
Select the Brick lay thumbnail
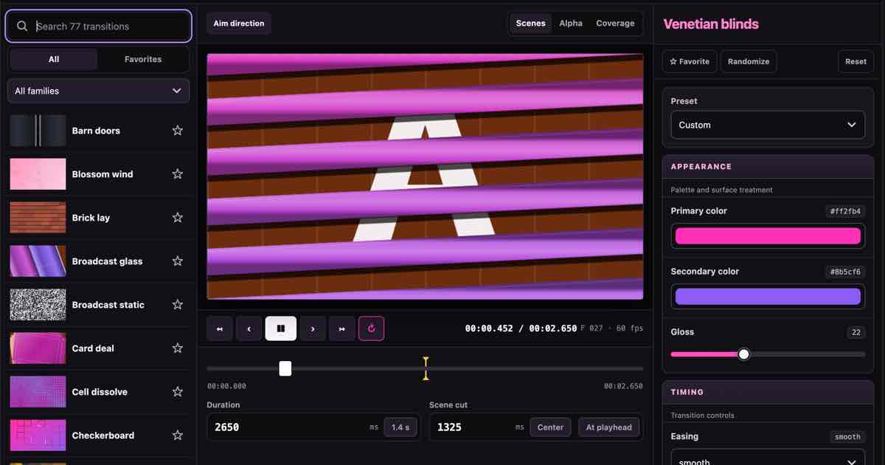click(x=38, y=218)
